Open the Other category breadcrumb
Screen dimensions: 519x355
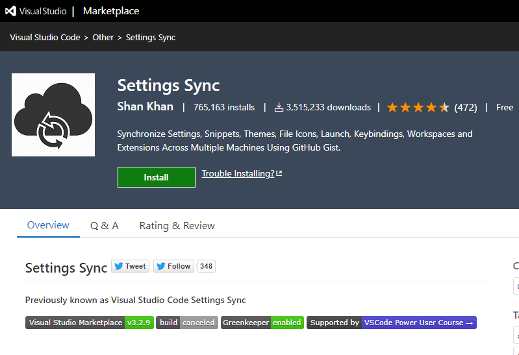pos(103,38)
